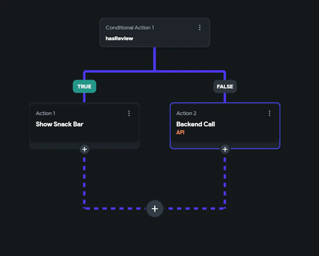Screen dimensions: 319x256
Task: Open the three-dot menu on Action 1
Action: pos(129,113)
